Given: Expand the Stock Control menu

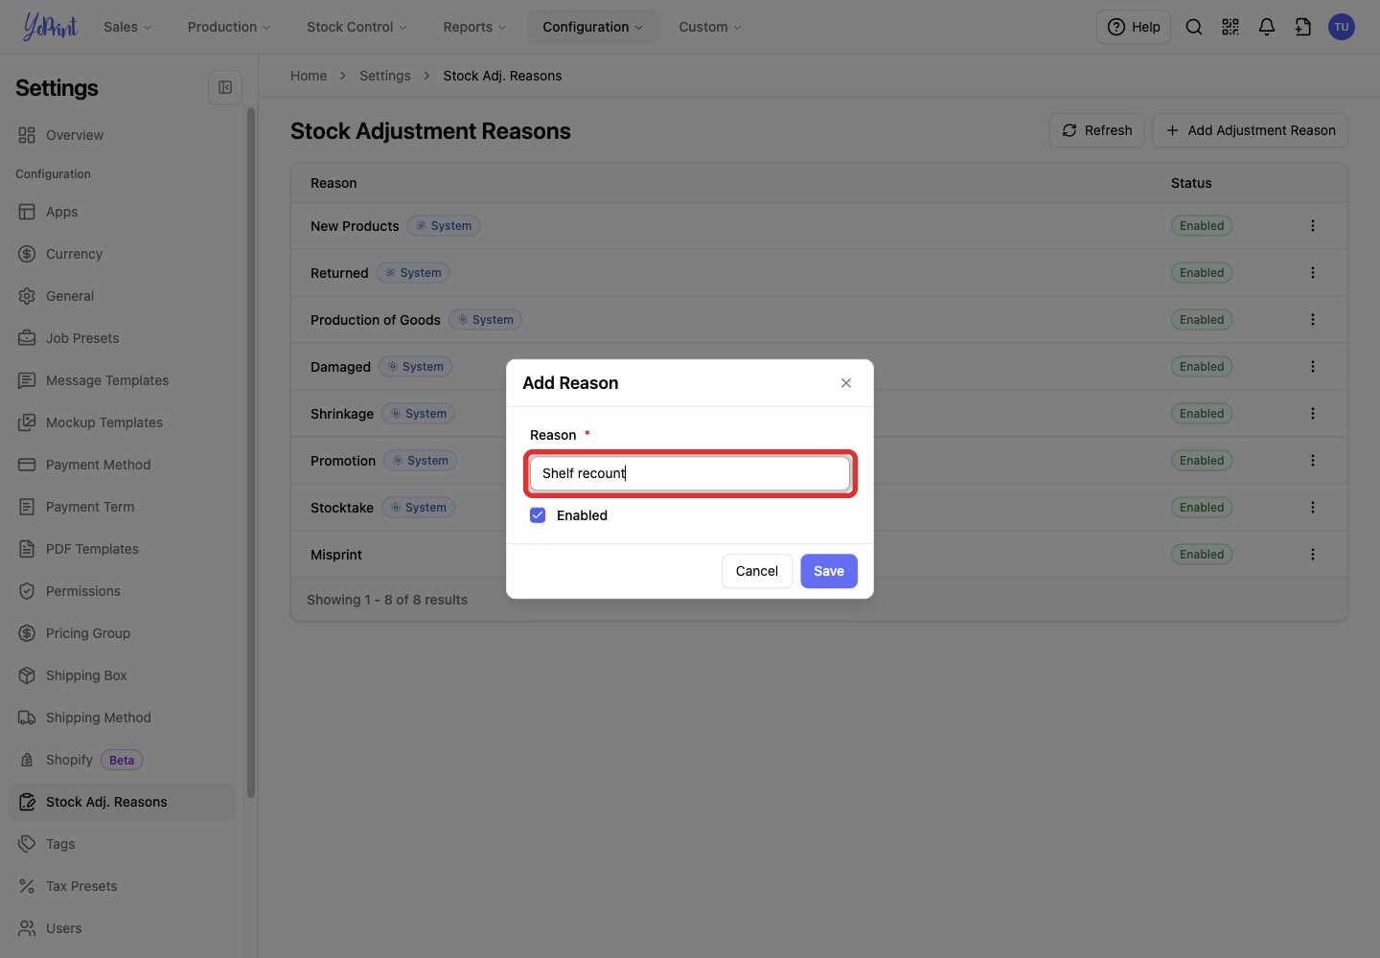Looking at the screenshot, I should 356,27.
